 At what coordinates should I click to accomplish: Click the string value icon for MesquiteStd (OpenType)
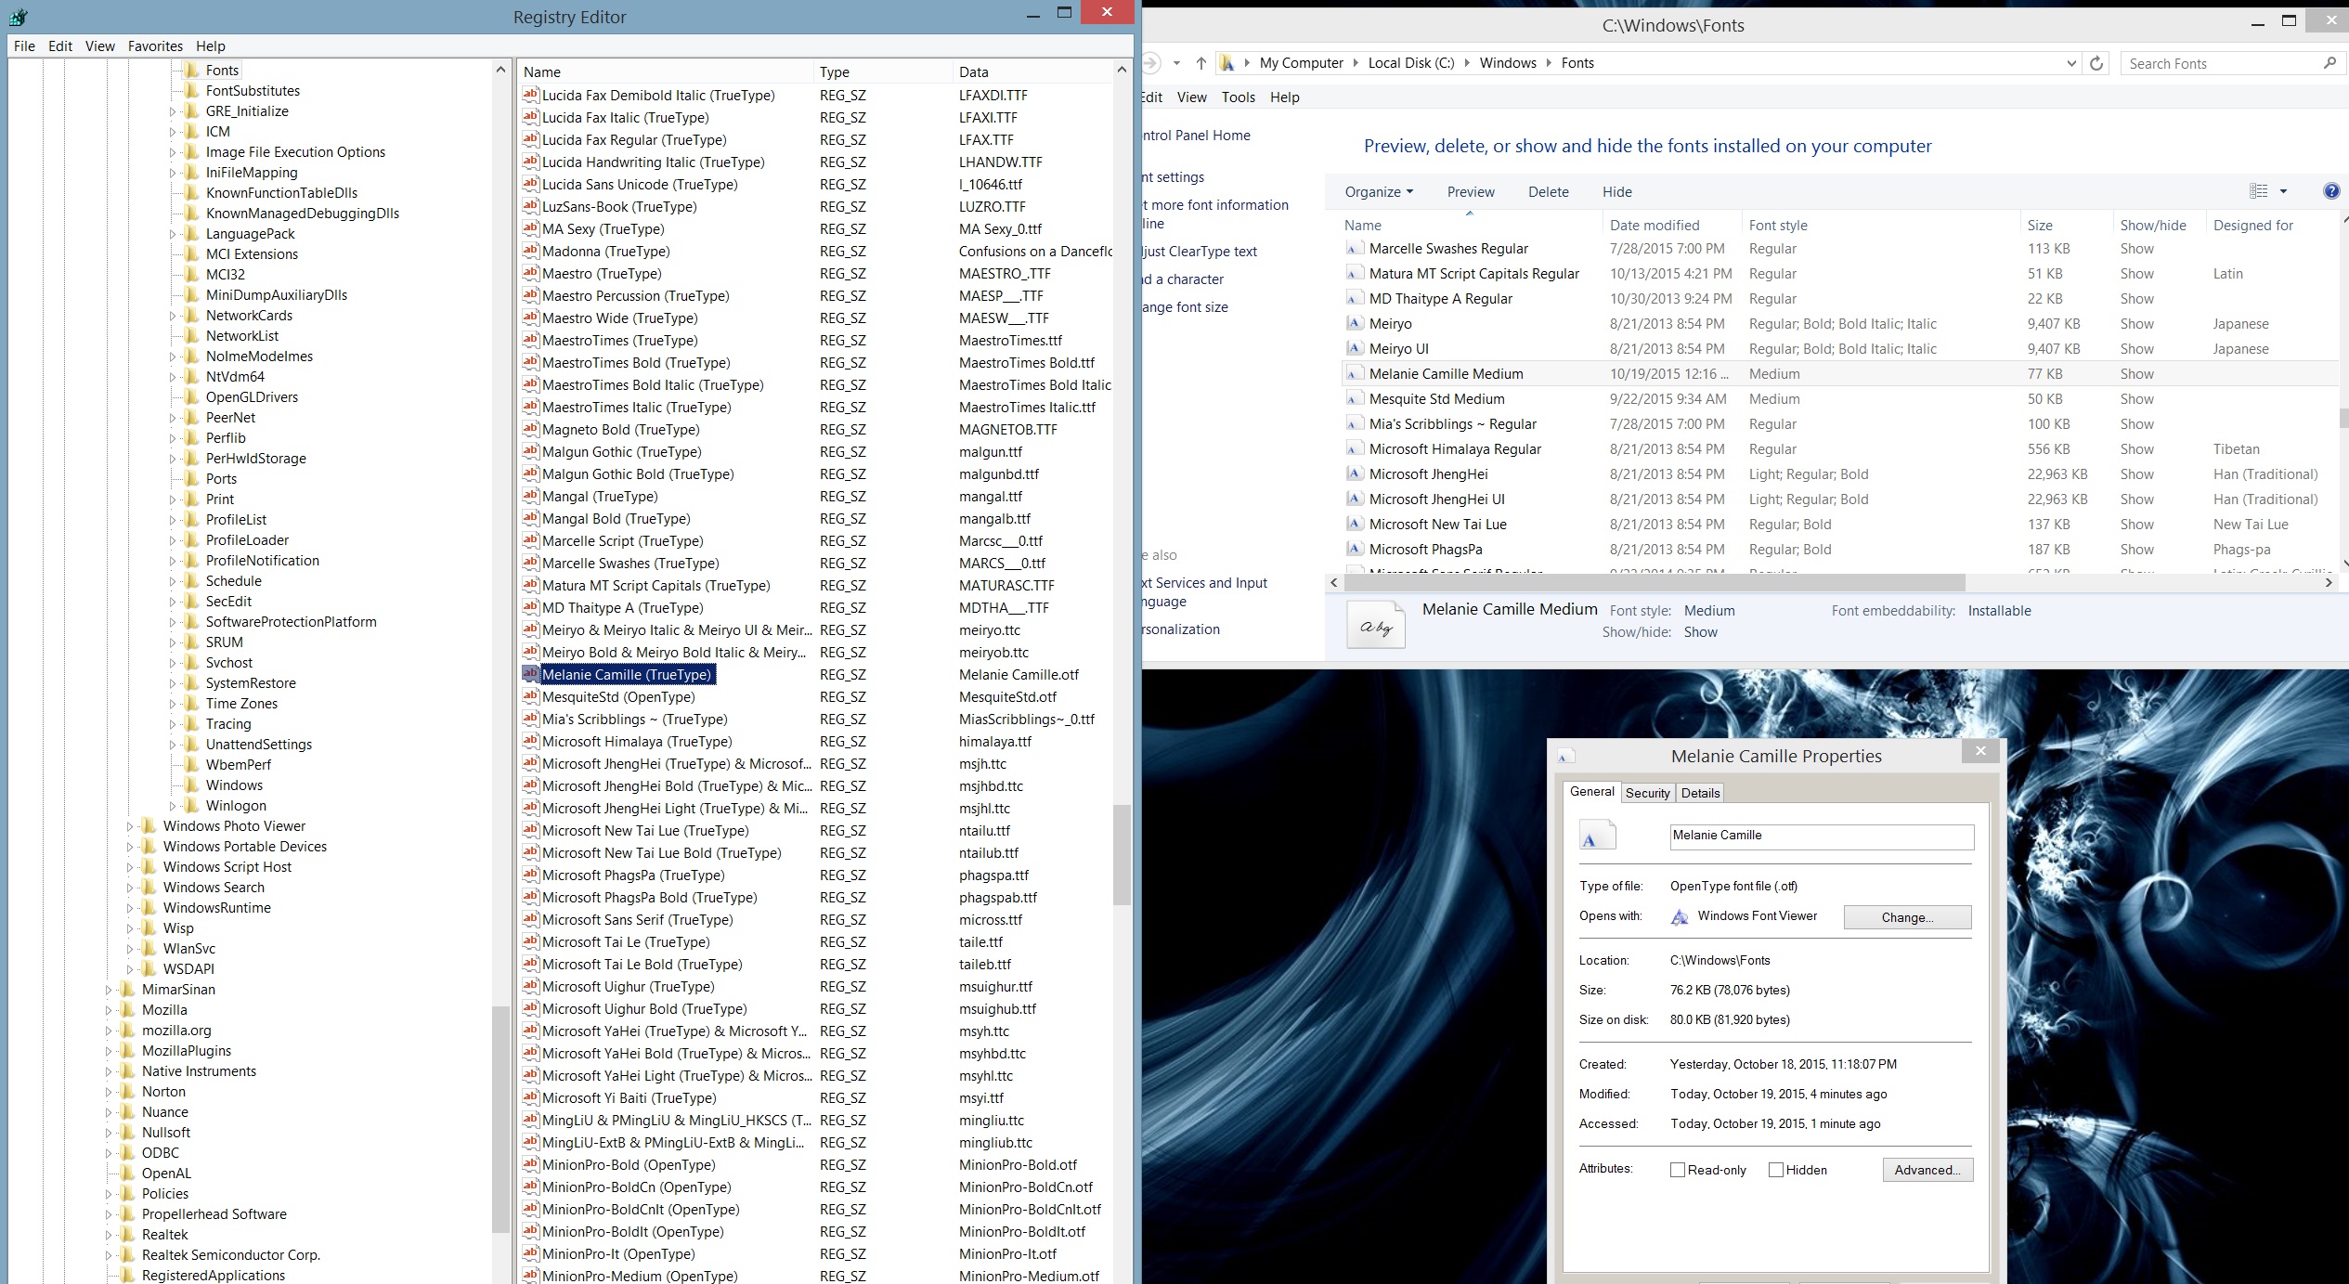point(530,696)
